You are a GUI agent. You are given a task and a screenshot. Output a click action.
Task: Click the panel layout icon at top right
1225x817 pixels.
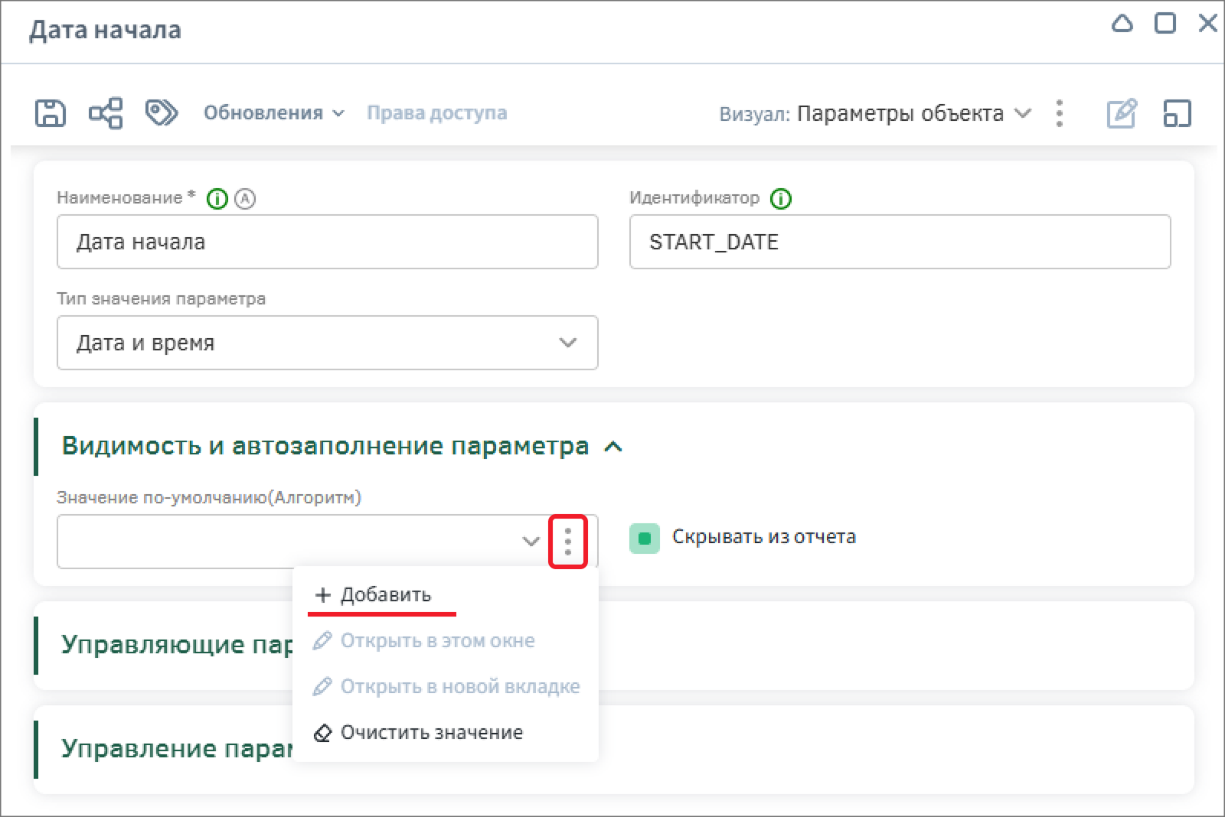pos(1177,113)
